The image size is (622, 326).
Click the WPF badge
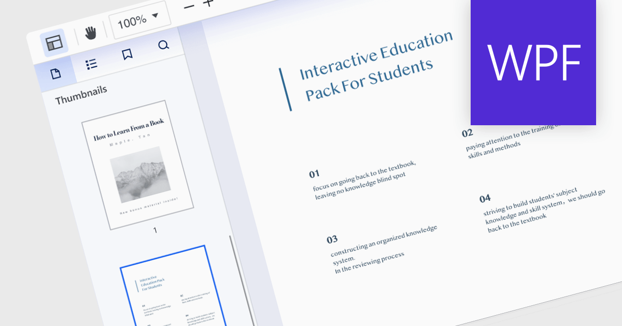click(533, 63)
